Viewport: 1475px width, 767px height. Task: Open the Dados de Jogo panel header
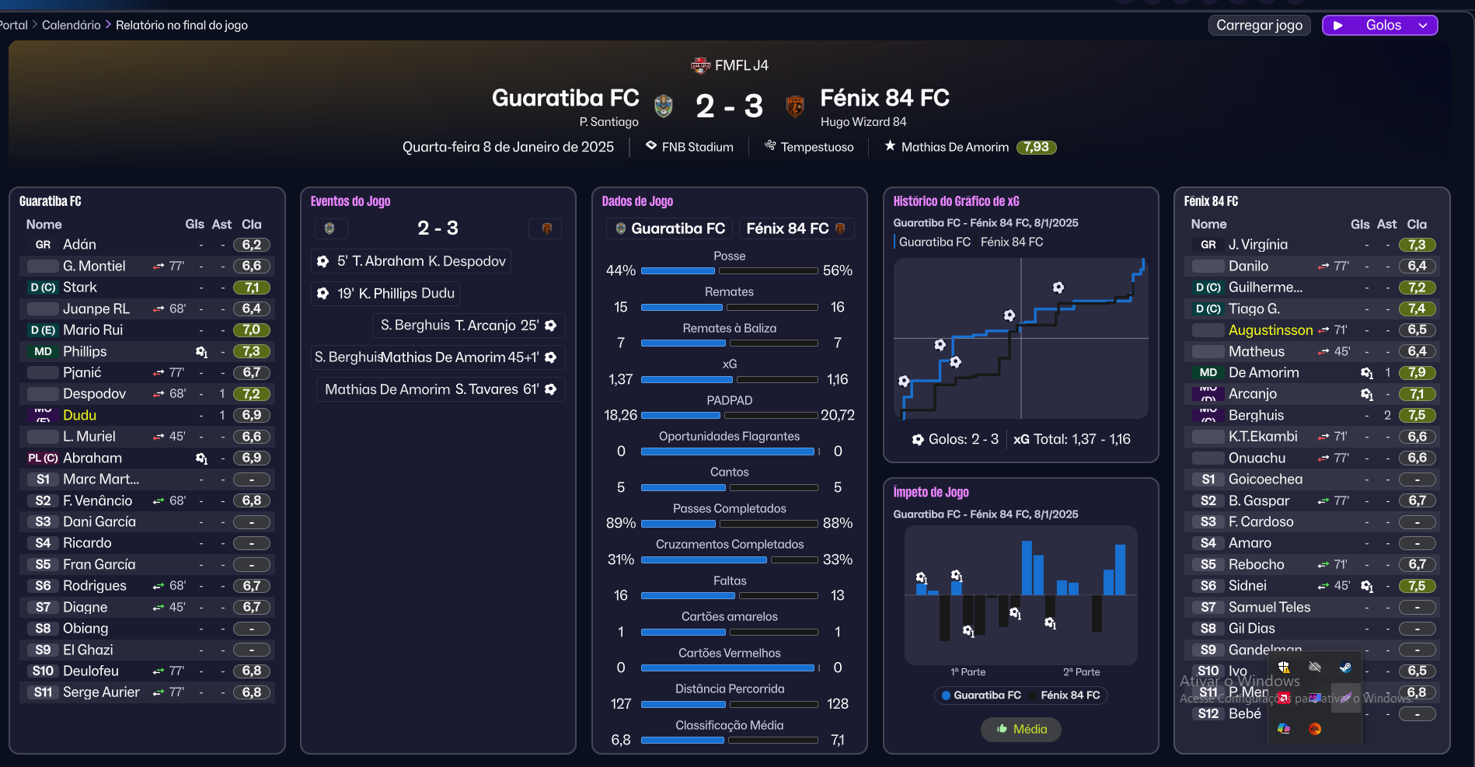[x=637, y=201]
